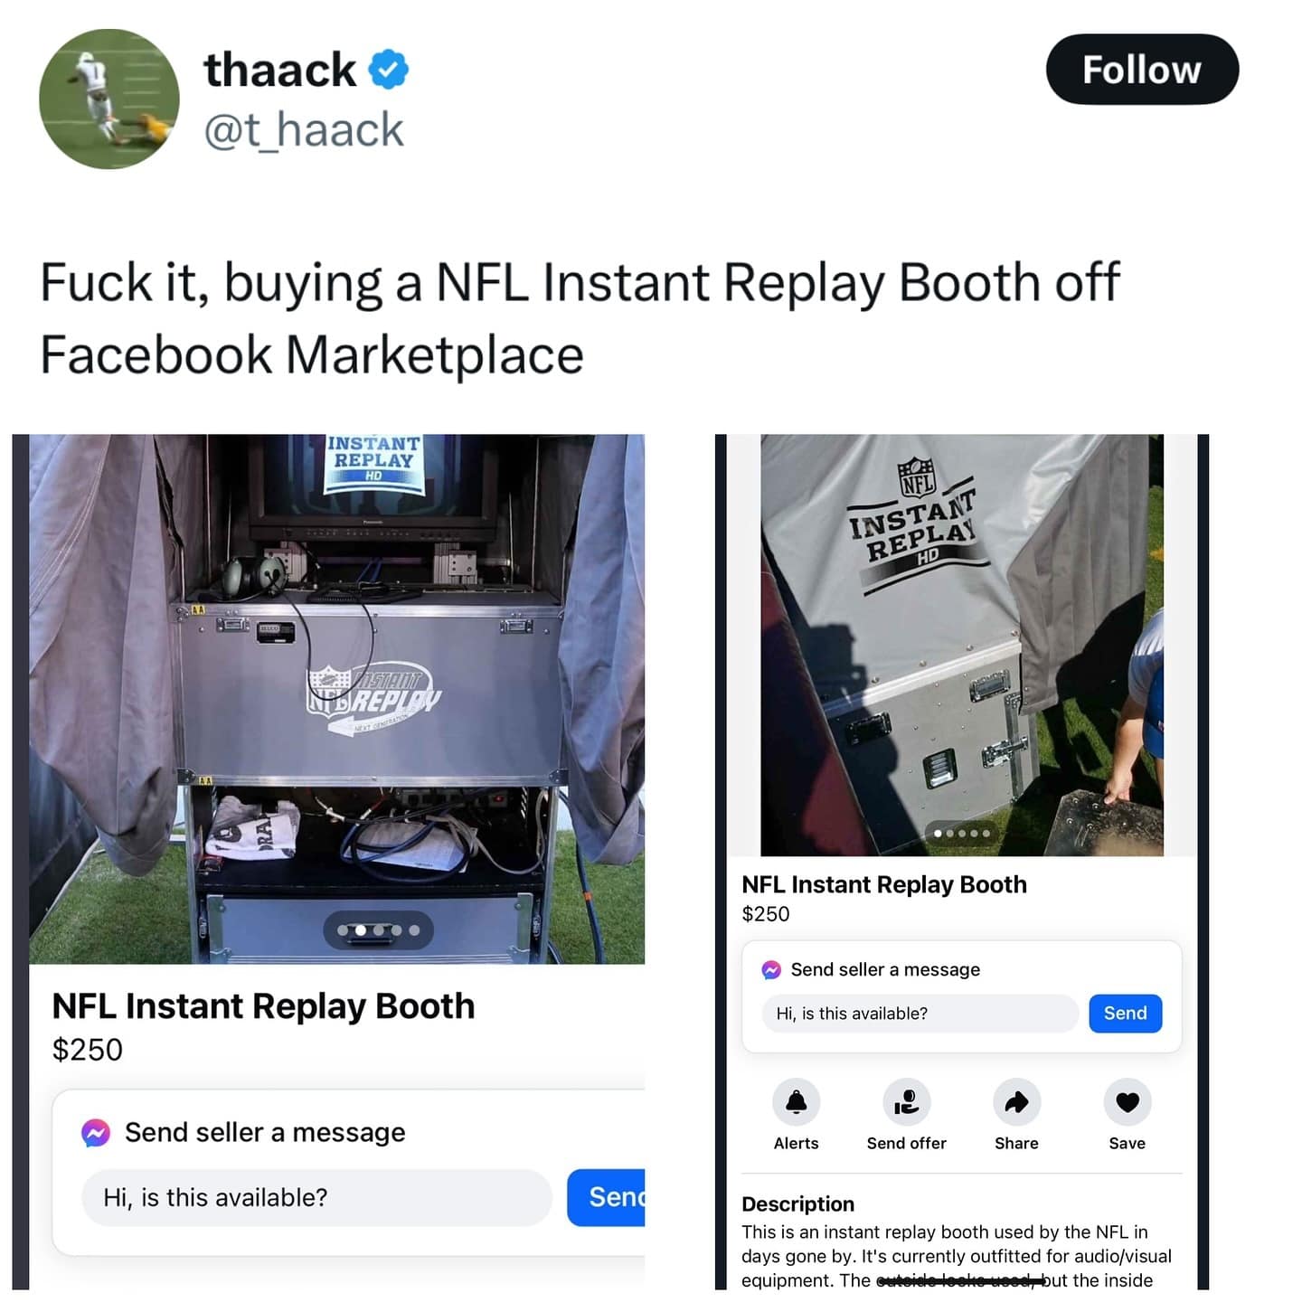Viewport: 1302px width, 1302px height.
Task: Click the right listing title NFL Instant Replay Booth
Action: (x=884, y=884)
